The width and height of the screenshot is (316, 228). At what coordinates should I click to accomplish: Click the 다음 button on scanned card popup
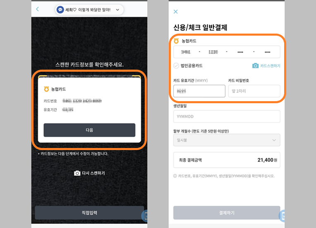89,130
